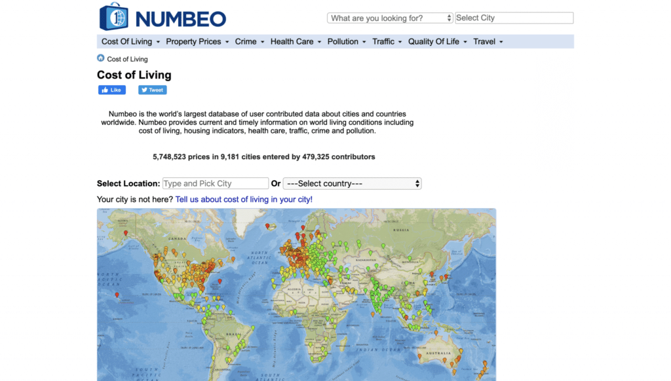Click the home icon in breadcrumb

pyautogui.click(x=101, y=58)
